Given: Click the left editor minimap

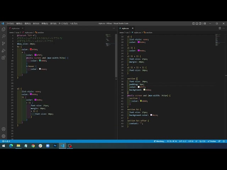Looking at the screenshot, I should 110,40.
